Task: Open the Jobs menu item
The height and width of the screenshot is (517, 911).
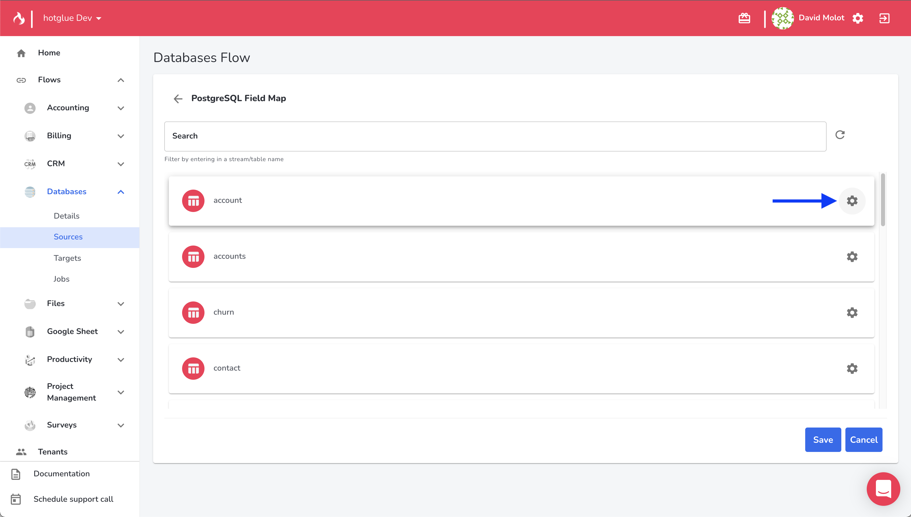Action: tap(61, 279)
